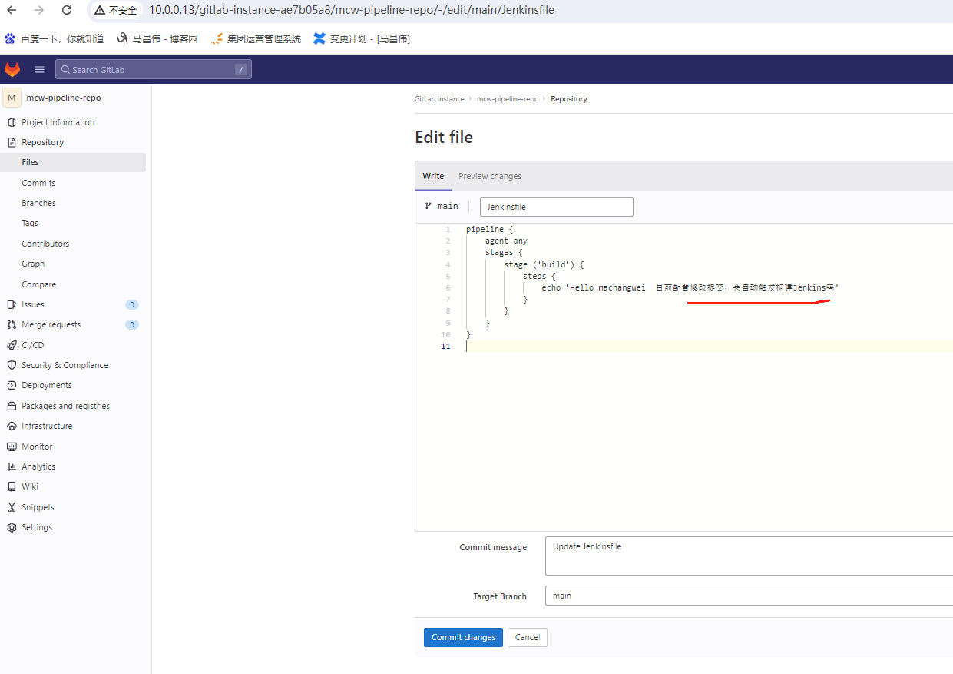The image size is (953, 674).
Task: Reload the page with the refresh icon
Action: click(x=67, y=10)
